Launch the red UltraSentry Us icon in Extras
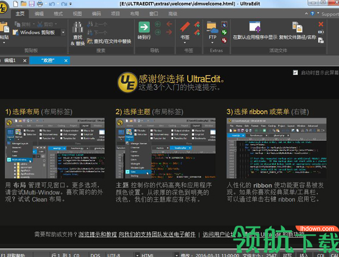This screenshot has width=339, height=257. pos(225,40)
